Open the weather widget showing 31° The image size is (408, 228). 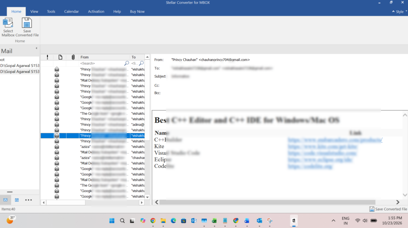tap(10, 220)
